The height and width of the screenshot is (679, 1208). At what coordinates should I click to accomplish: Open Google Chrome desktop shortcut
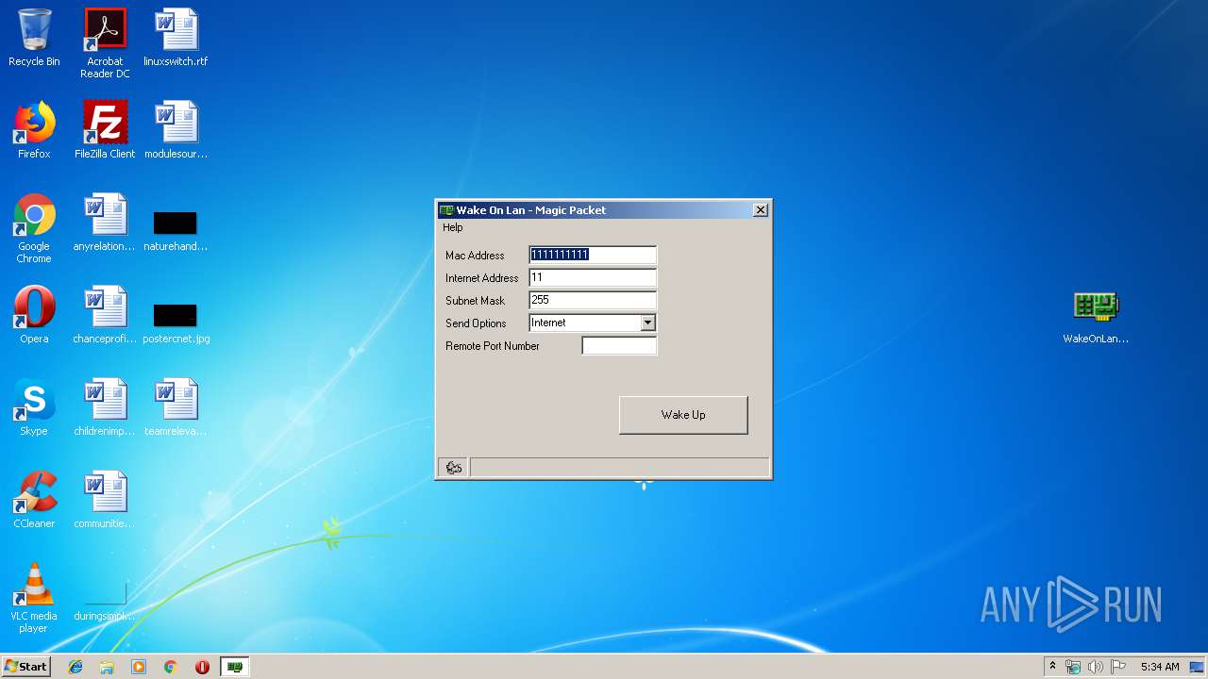pos(34,228)
